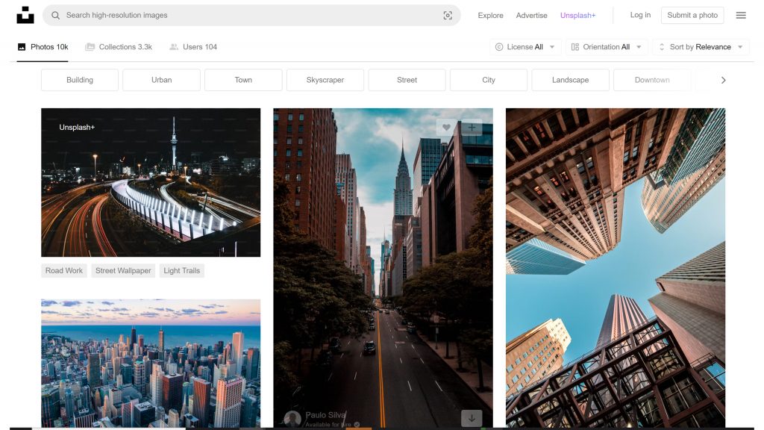Open the Orientation filter dropdown
Screen dimensions: 764x430
click(x=606, y=46)
